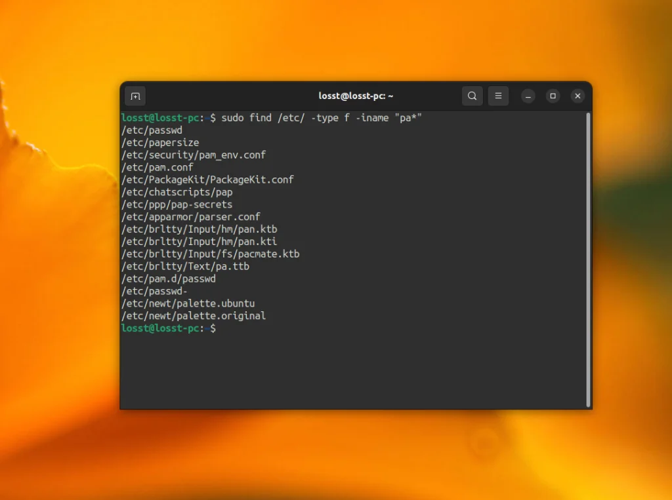Image resolution: width=672 pixels, height=500 pixels.
Task: Open the terminal search tool
Action: tap(472, 96)
